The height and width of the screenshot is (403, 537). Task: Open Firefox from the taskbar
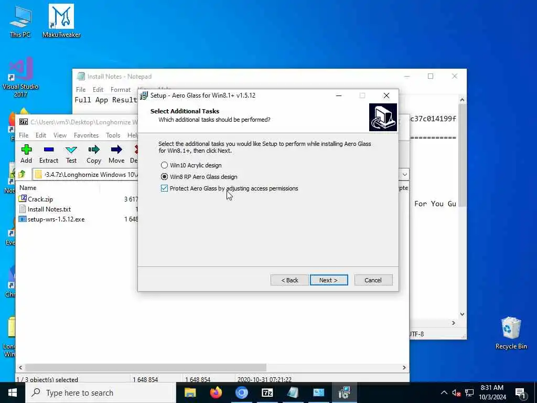[216, 393]
